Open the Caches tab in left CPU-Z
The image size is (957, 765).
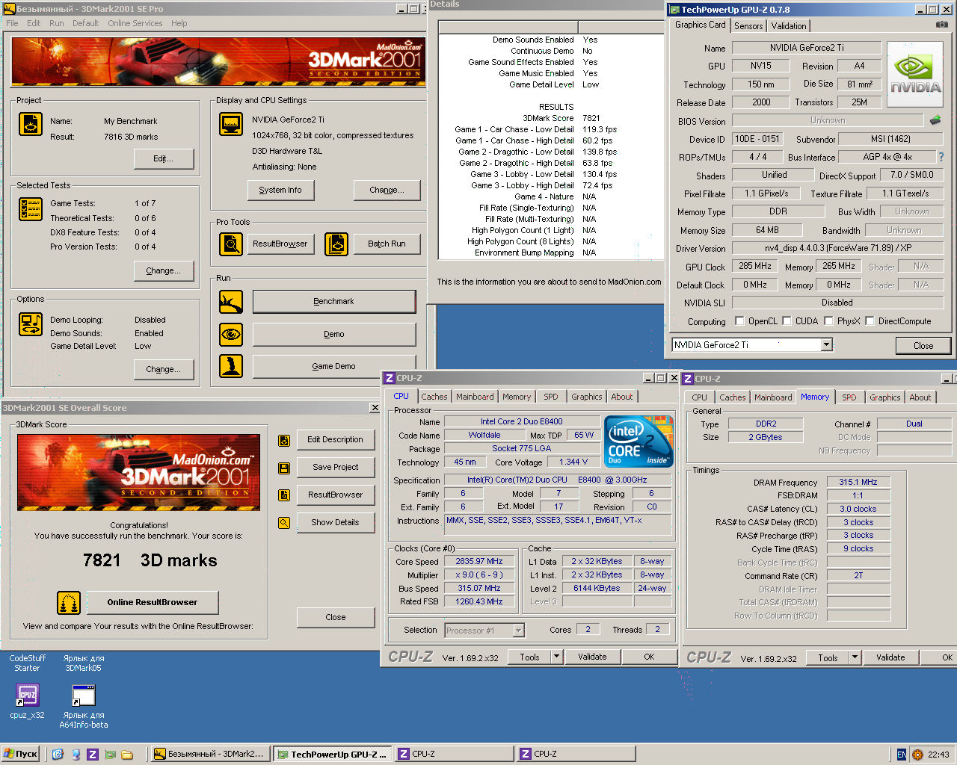pyautogui.click(x=434, y=397)
